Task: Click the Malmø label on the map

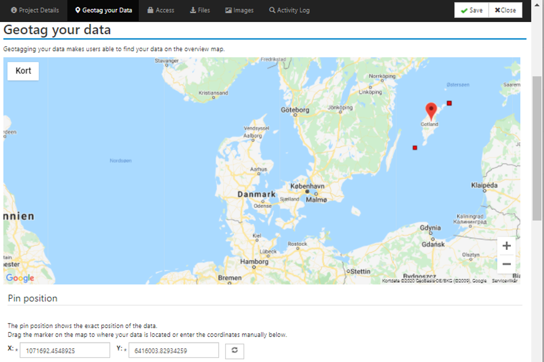Action: pos(316,200)
